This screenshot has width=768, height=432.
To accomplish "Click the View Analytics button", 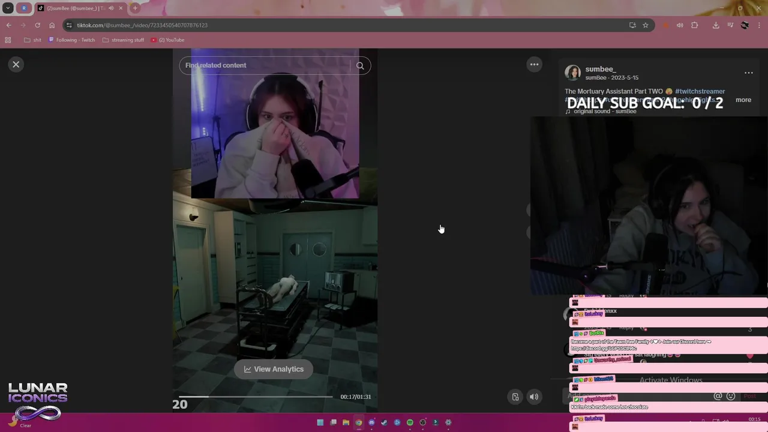I will point(274,369).
